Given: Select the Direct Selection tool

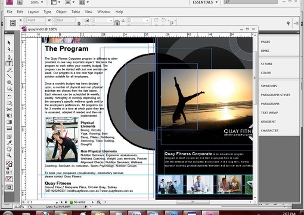Looking at the screenshot, I should [9, 49].
